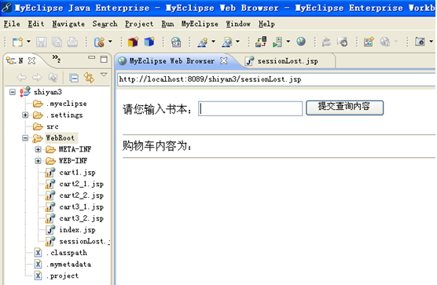Open the Search menu
The width and height of the screenshot is (437, 285).
point(105,24)
